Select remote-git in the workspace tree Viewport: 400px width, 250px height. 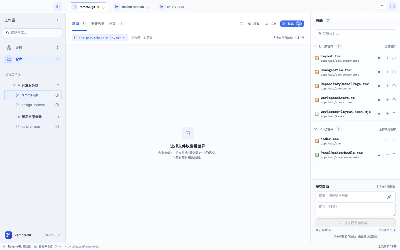(33, 95)
